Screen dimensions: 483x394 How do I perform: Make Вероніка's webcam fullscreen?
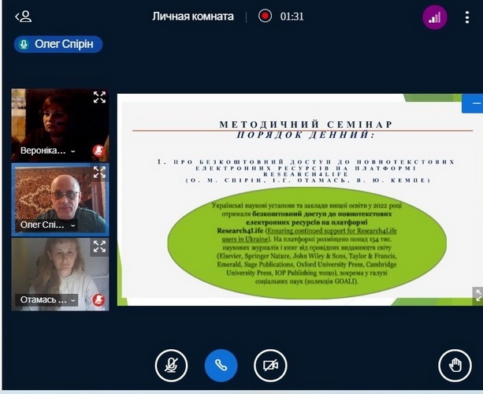pyautogui.click(x=99, y=98)
